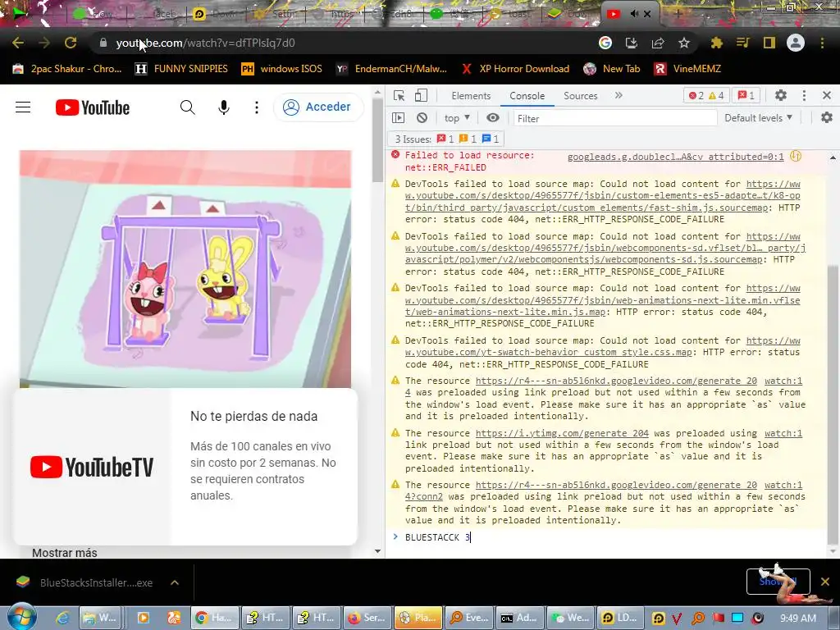Open the top context dropdown
The width and height of the screenshot is (840, 630).
[x=456, y=118]
